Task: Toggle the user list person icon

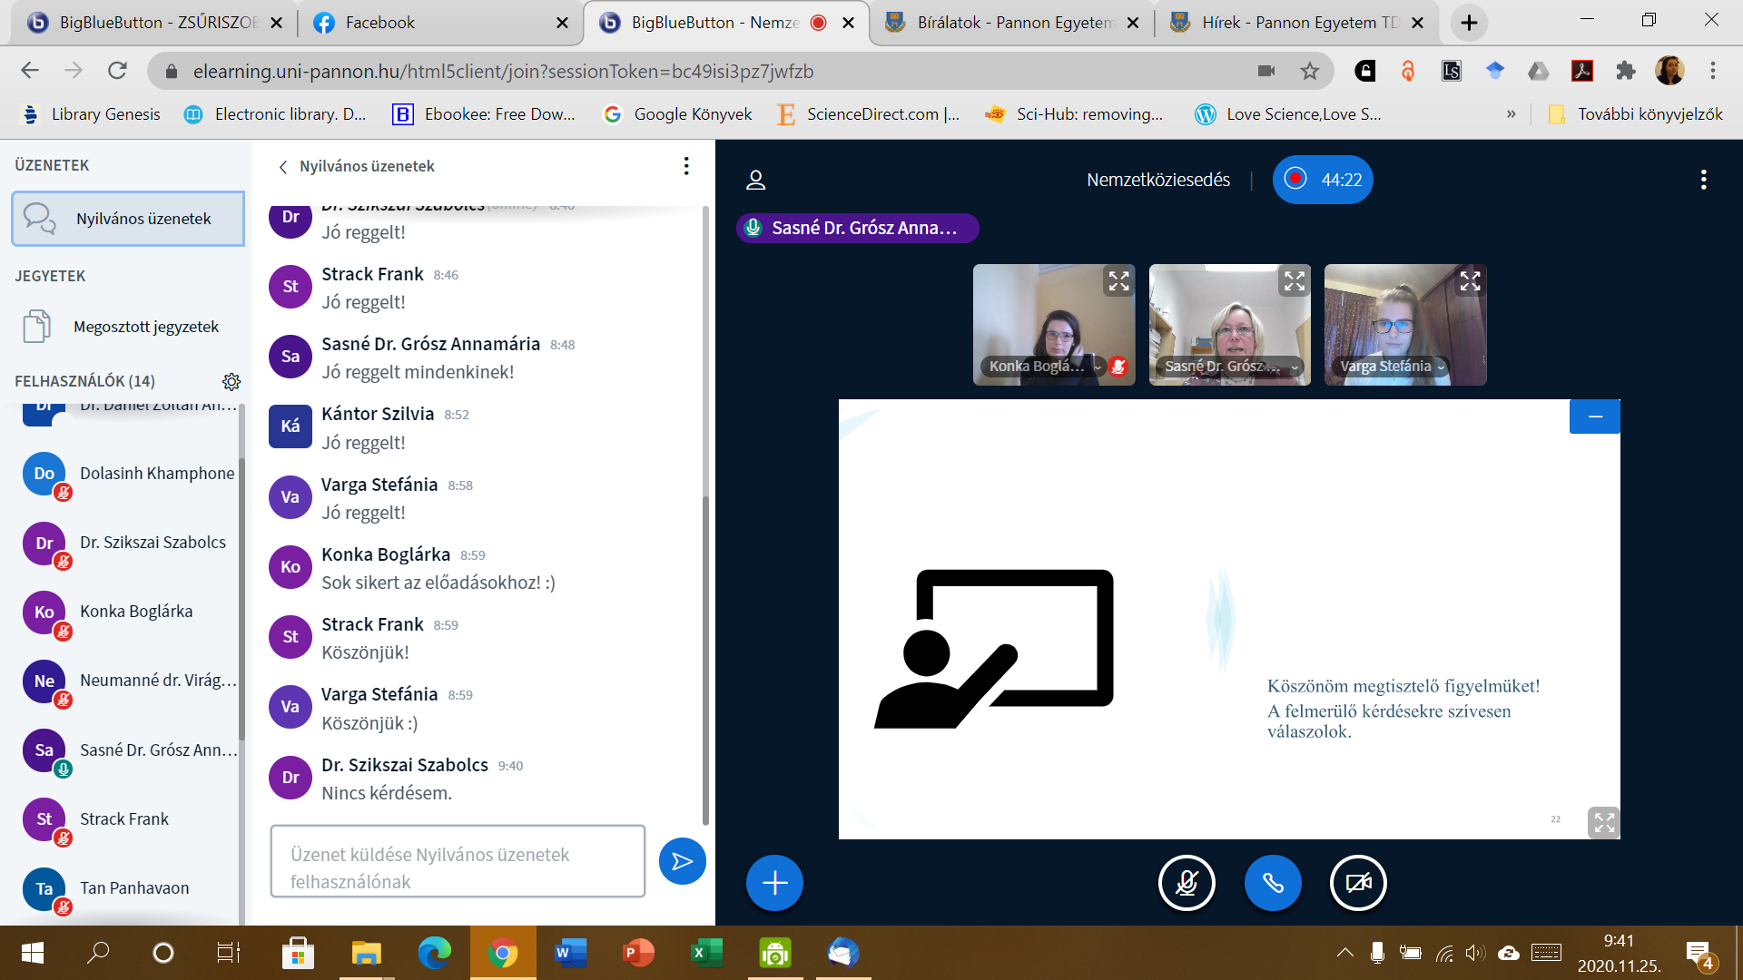Action: [x=755, y=180]
